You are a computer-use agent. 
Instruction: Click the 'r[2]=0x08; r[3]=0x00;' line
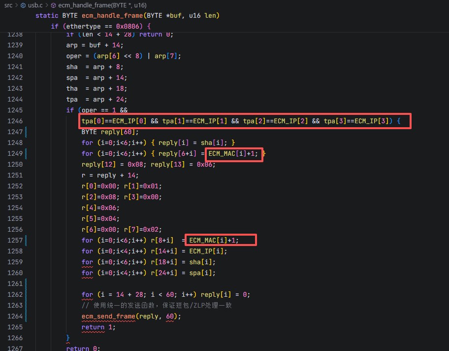point(122,197)
